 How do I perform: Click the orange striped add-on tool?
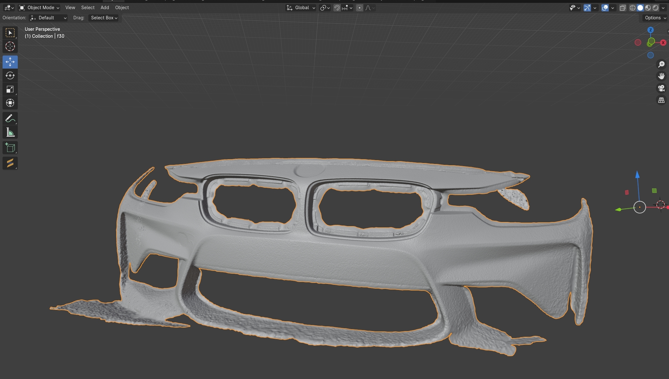pos(10,163)
